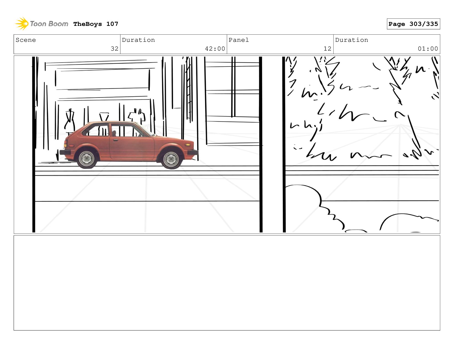Click the empty notes box below the storyboard
Image resolution: width=454 pixels, height=351 pixels.
tap(227, 283)
